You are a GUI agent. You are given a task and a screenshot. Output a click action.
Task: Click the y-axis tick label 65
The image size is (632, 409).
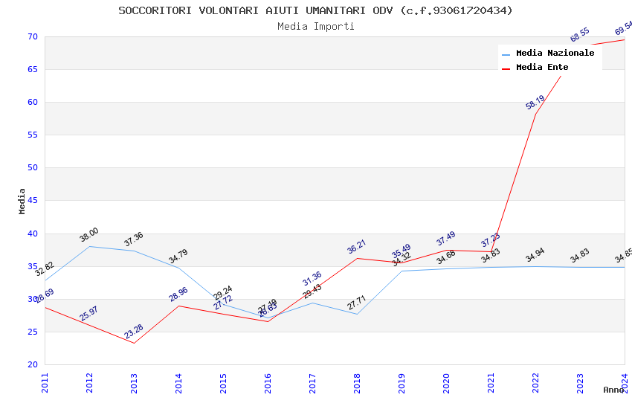tap(33, 69)
